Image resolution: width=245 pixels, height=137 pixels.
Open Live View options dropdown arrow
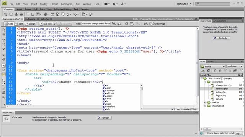54,24
